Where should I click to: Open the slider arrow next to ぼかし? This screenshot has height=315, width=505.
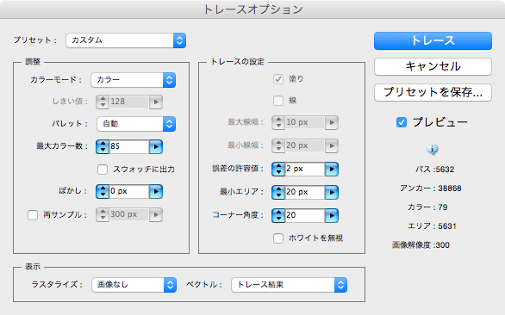(156, 191)
